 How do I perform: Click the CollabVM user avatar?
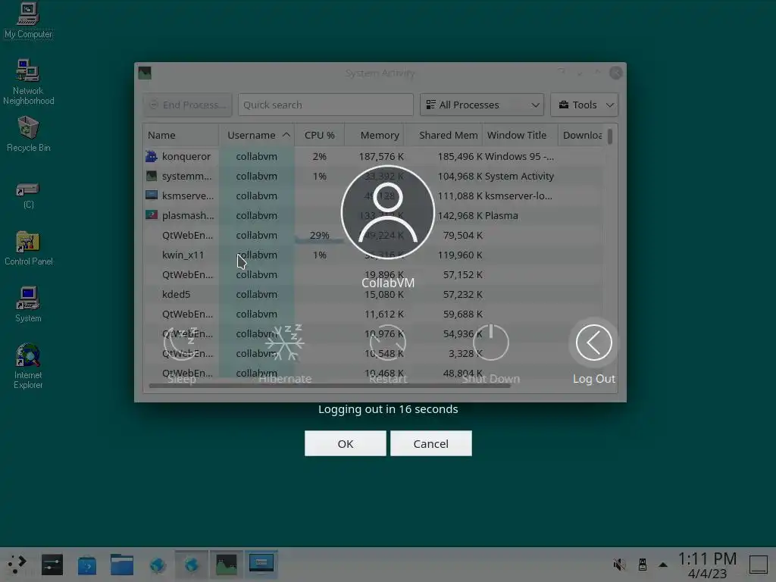click(387, 212)
